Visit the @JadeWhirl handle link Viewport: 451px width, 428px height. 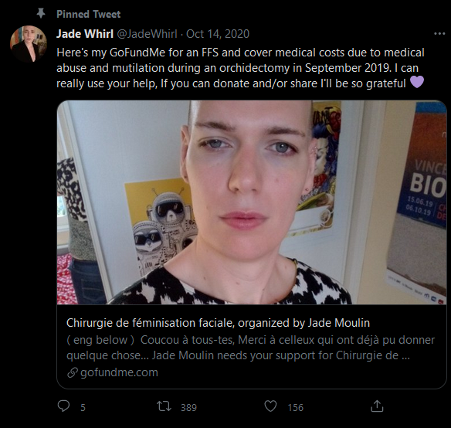tap(147, 34)
